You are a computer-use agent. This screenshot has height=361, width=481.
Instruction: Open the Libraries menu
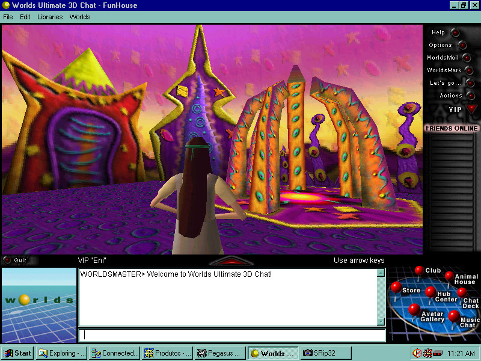(x=50, y=17)
